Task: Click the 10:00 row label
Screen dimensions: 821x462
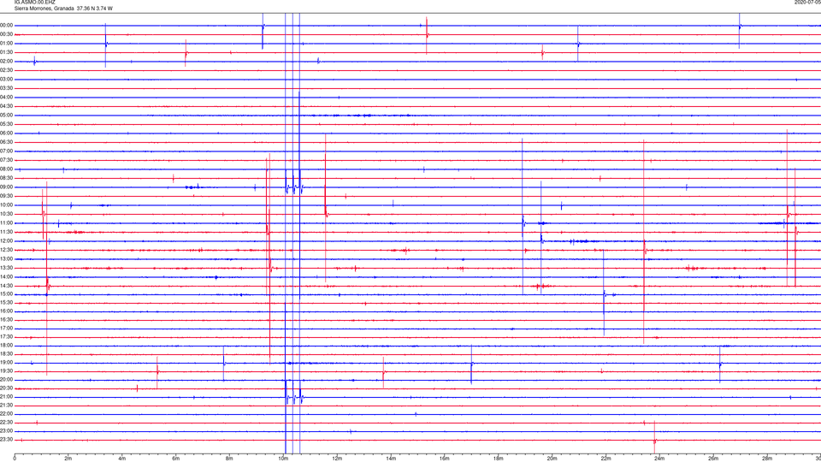Action: pos(7,204)
